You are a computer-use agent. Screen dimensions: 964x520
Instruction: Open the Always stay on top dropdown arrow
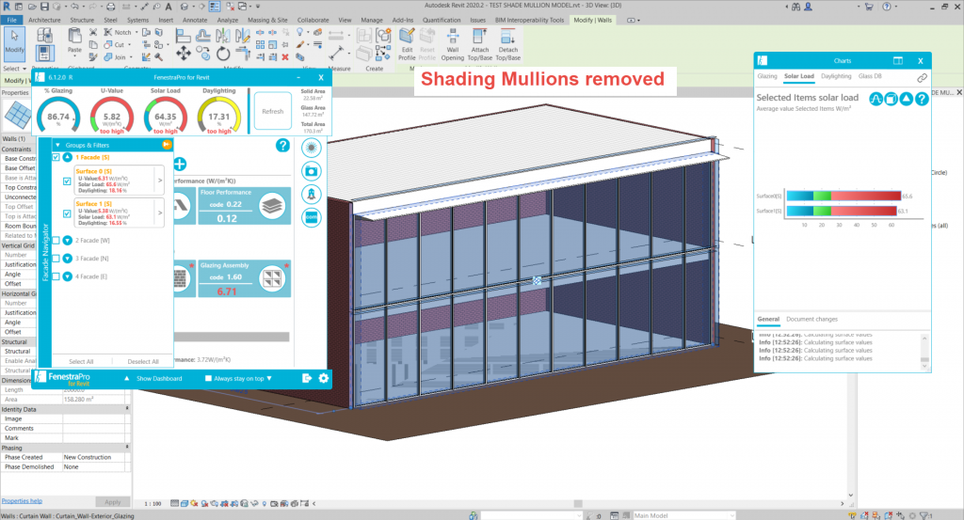pos(269,378)
